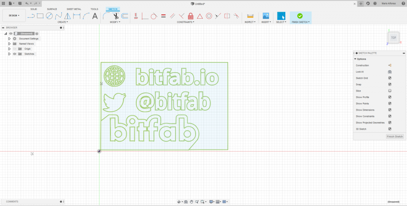Select the Line tool in Create

31,16
